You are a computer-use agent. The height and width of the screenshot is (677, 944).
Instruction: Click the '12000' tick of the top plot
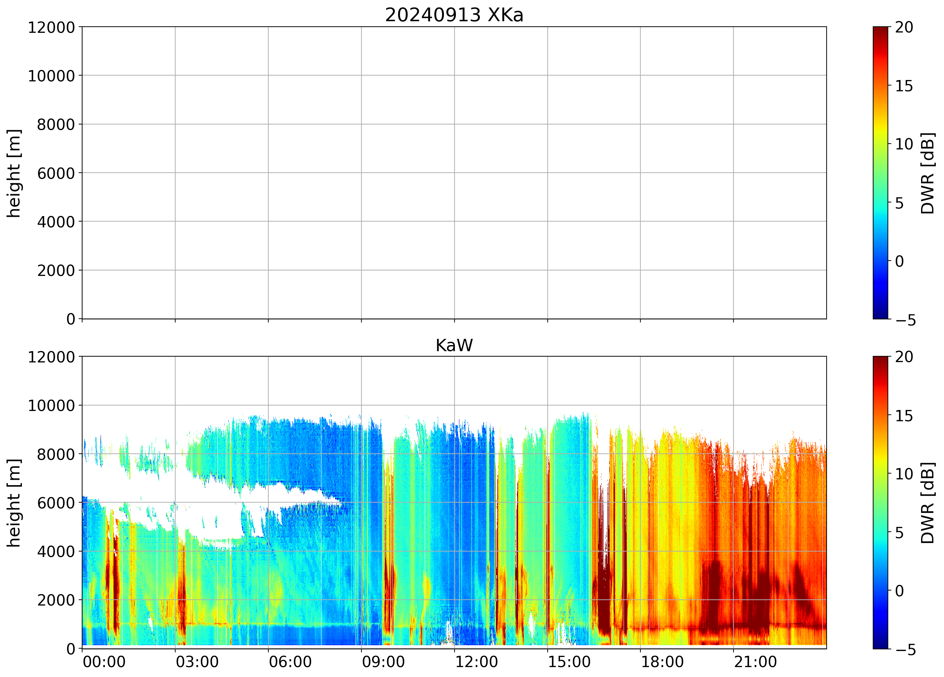tap(51, 27)
